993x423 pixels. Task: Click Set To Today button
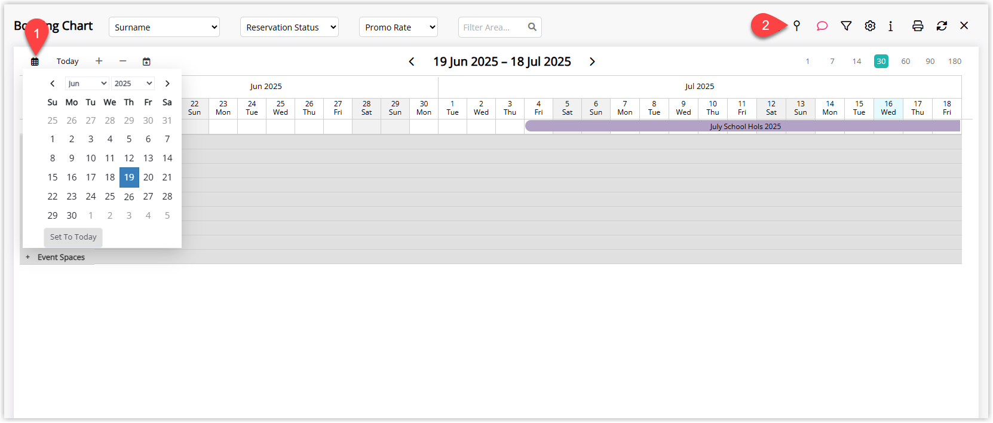tap(73, 237)
